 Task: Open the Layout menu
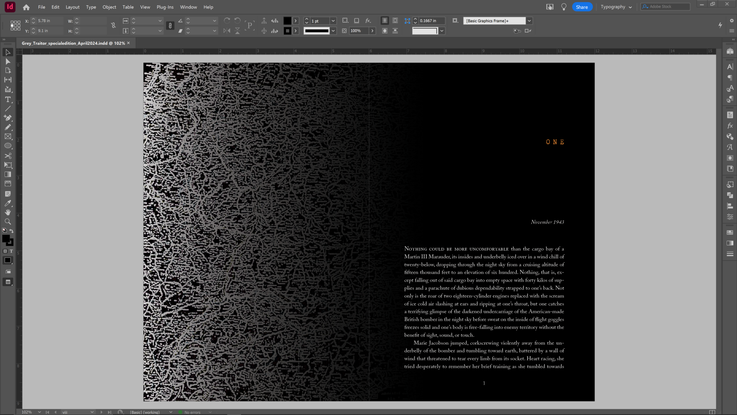click(73, 7)
